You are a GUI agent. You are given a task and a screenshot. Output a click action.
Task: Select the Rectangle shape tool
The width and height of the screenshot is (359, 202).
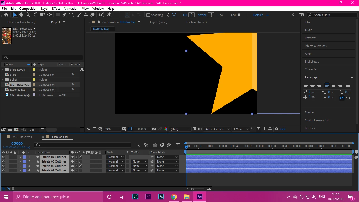click(58, 15)
